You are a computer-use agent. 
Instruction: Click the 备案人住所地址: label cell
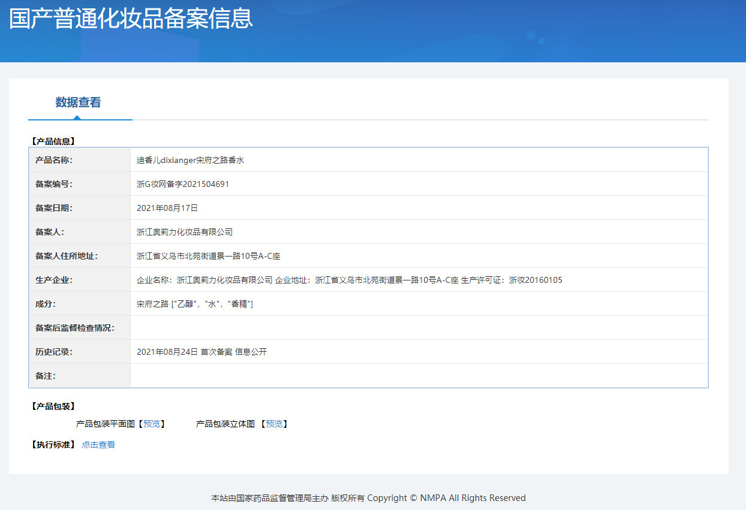tap(80, 256)
